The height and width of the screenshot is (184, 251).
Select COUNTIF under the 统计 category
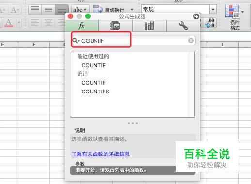(x=94, y=83)
